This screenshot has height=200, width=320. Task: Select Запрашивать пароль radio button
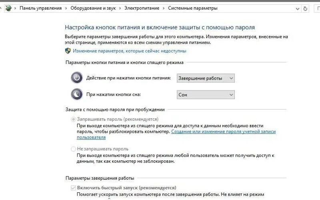(x=73, y=119)
